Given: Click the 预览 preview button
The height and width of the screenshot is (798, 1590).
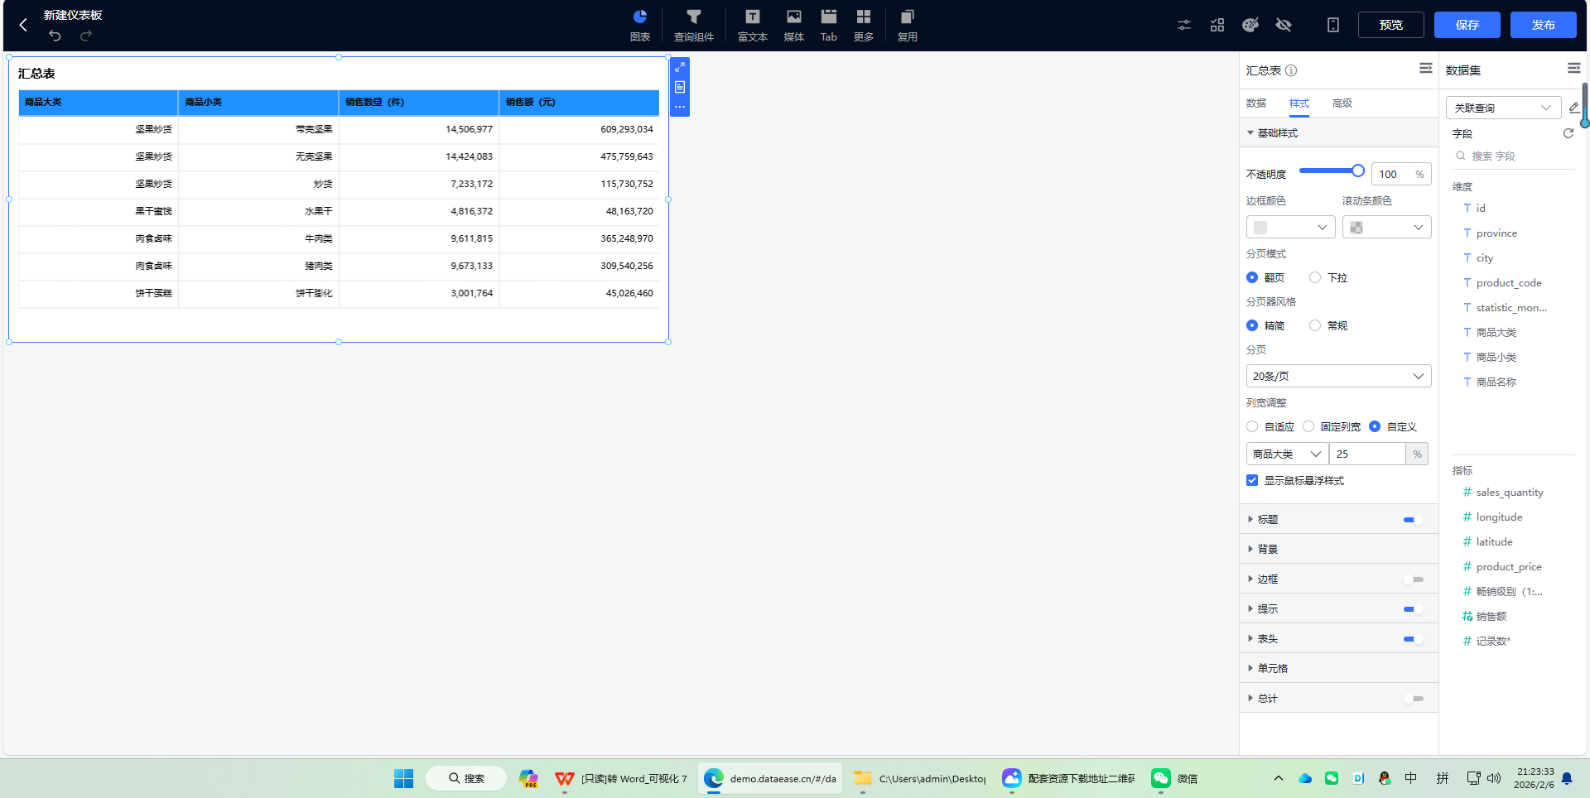Looking at the screenshot, I should pyautogui.click(x=1391, y=25).
